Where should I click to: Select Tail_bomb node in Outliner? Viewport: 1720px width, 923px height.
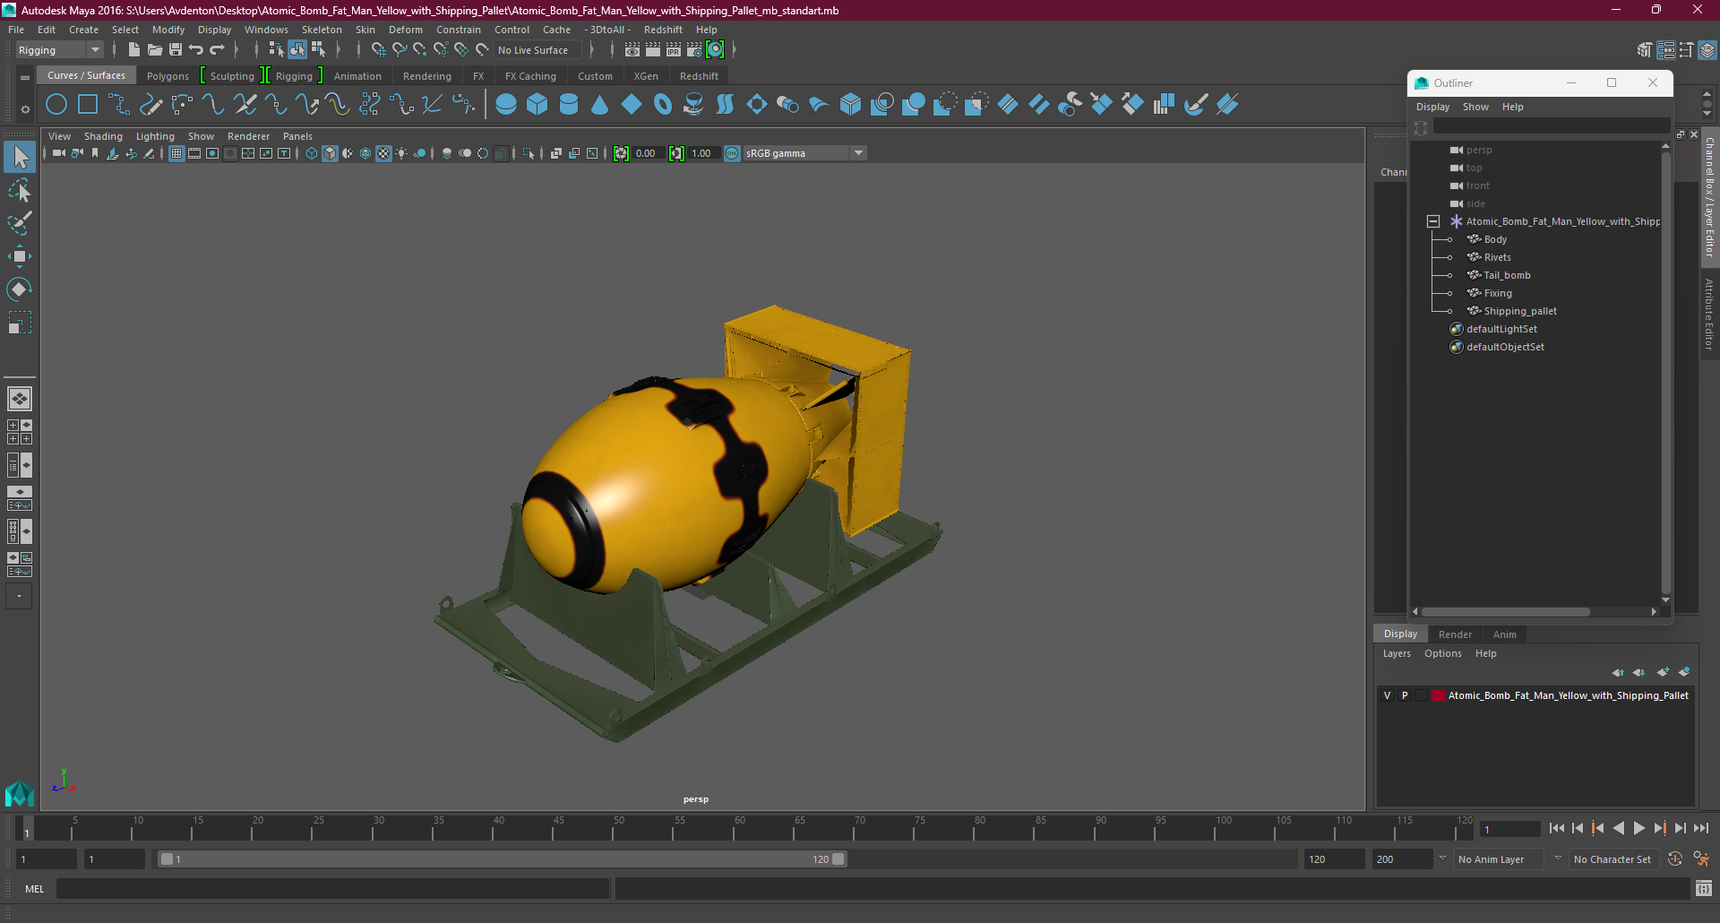coord(1507,275)
